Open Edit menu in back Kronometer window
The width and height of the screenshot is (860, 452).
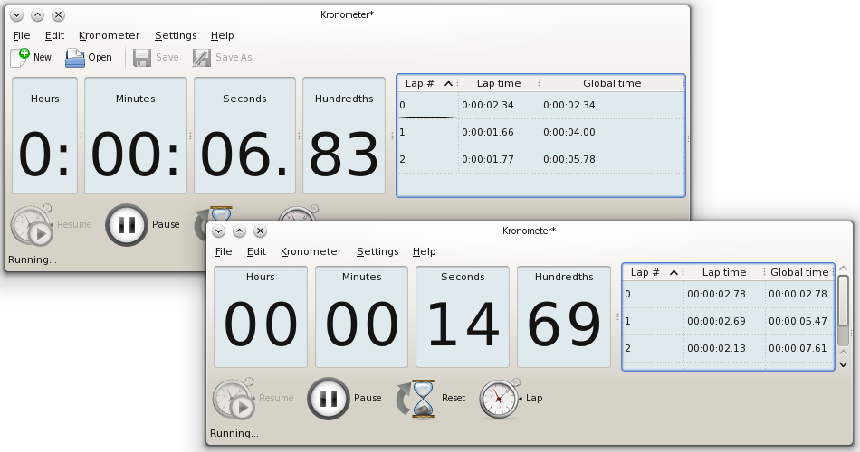click(x=54, y=35)
